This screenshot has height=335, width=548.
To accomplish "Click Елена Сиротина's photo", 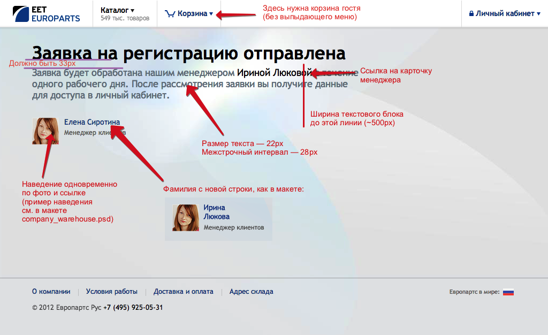I will (x=45, y=131).
